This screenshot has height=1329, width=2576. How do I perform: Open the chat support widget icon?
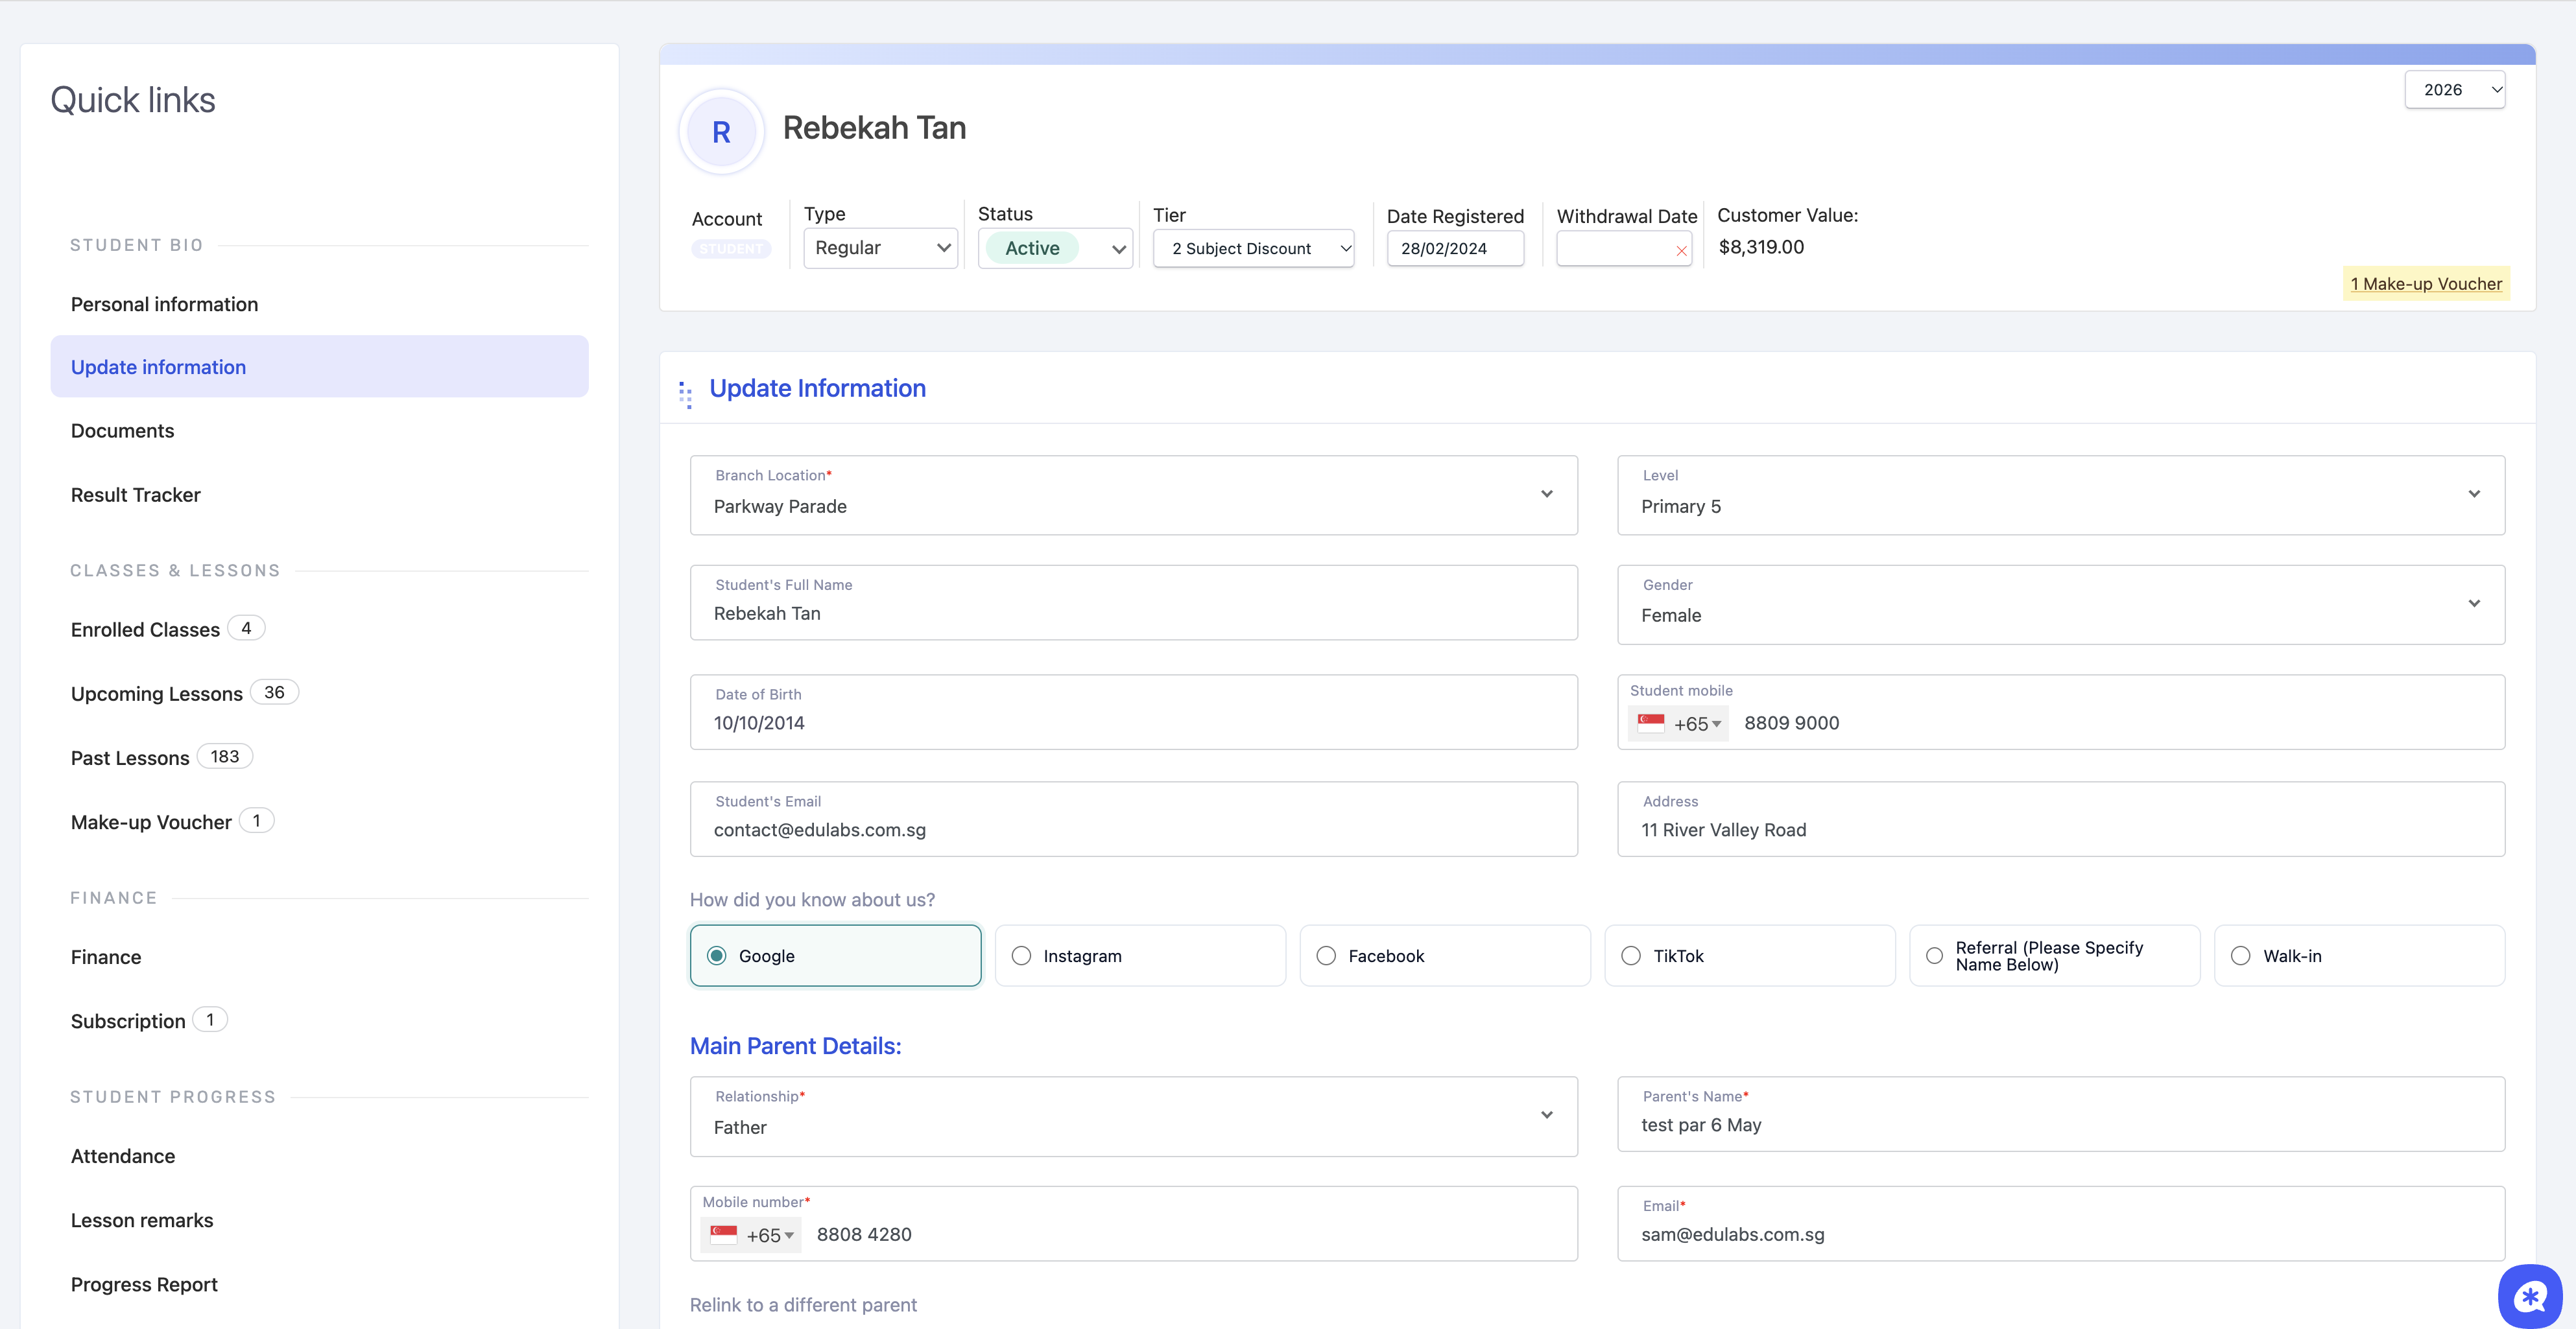pyautogui.click(x=2530, y=1296)
